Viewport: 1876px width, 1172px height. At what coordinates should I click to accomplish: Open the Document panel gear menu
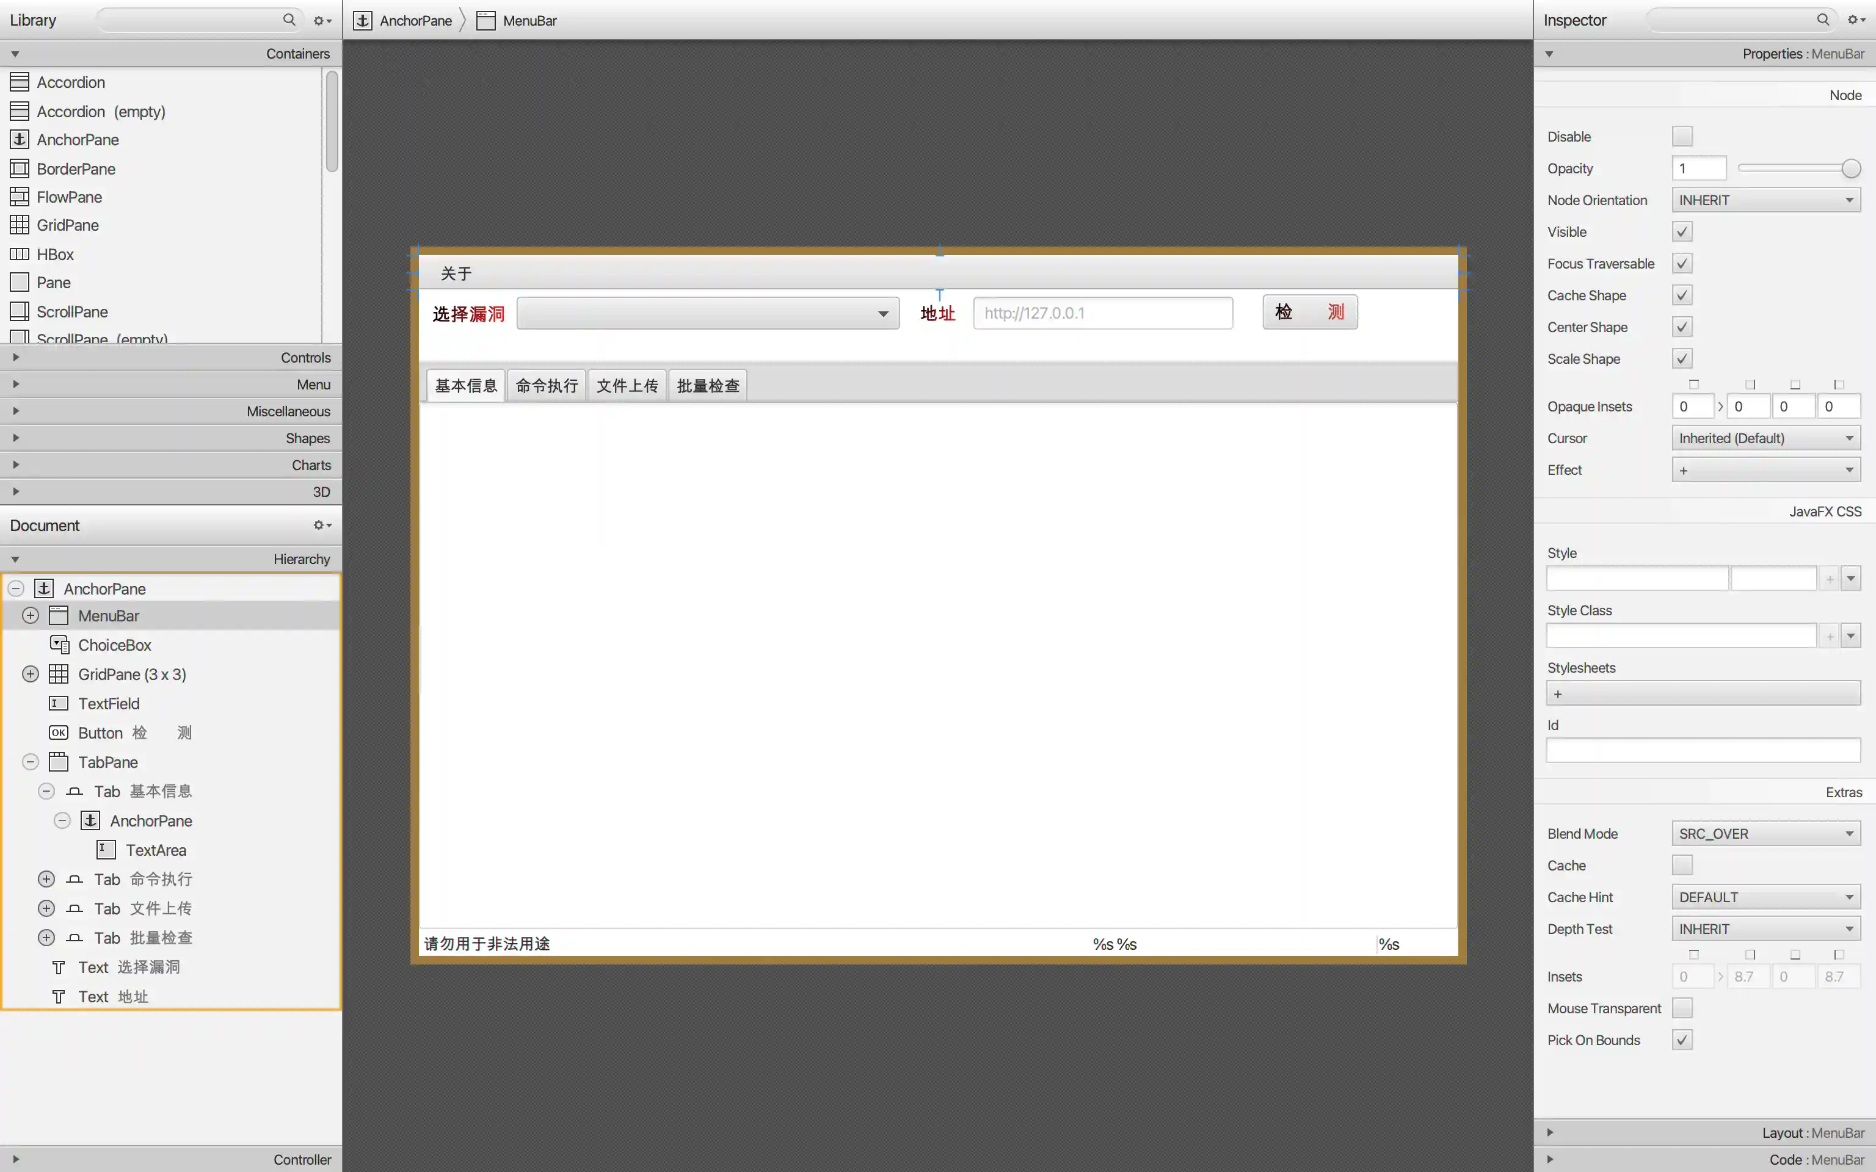322,525
